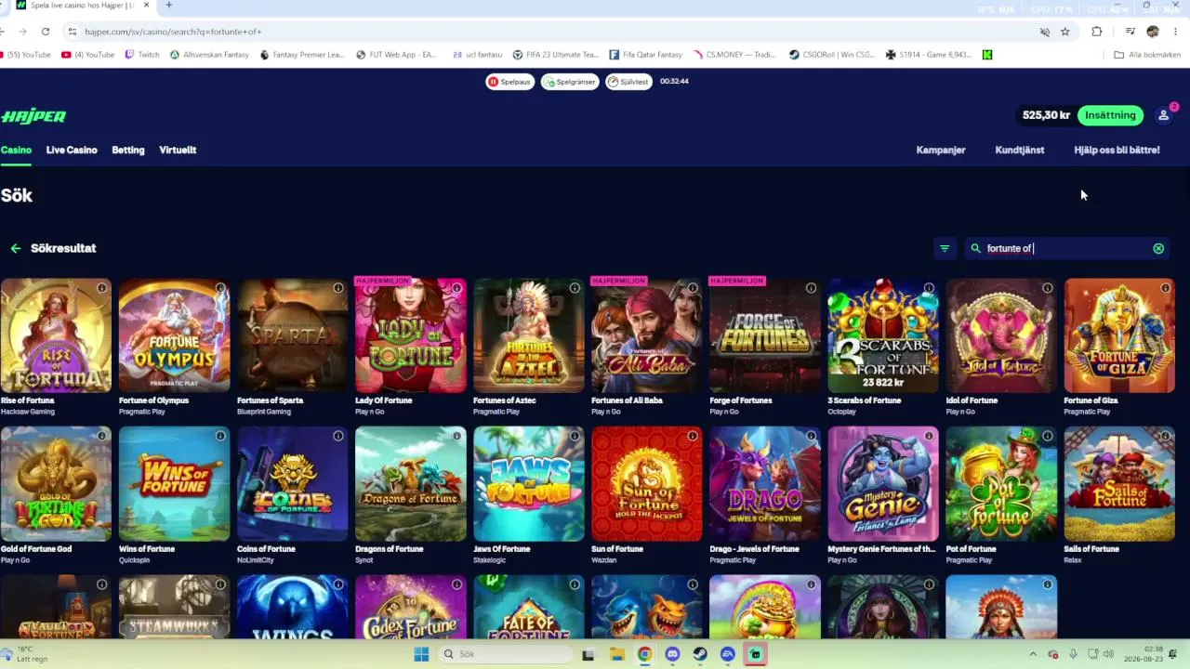Click the Windows taskbar Sök search box
The width and height of the screenshot is (1190, 669).
(x=505, y=654)
